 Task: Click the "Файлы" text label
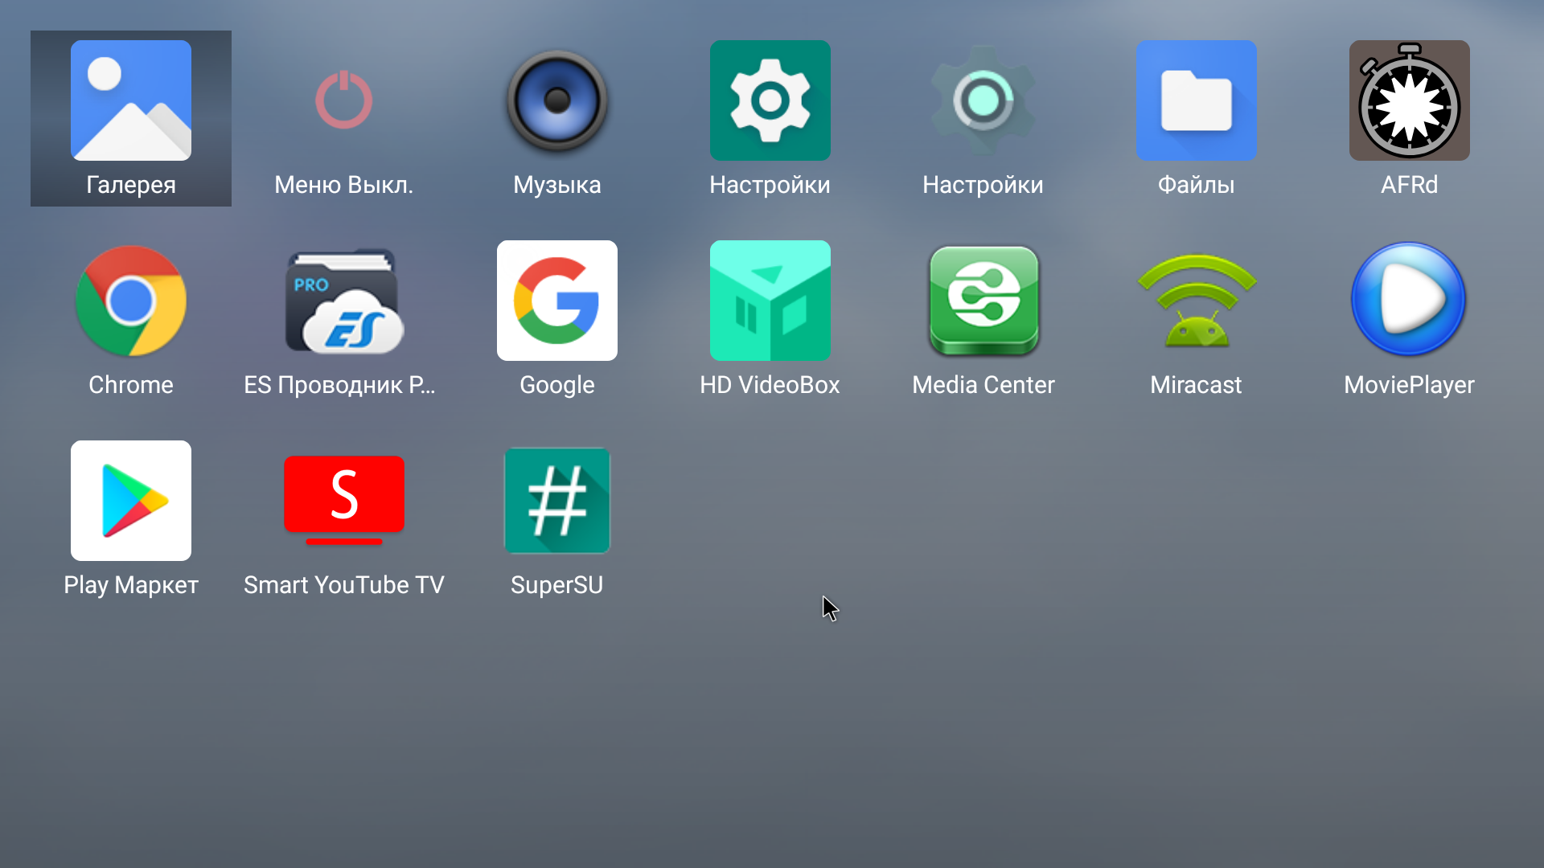coord(1196,186)
